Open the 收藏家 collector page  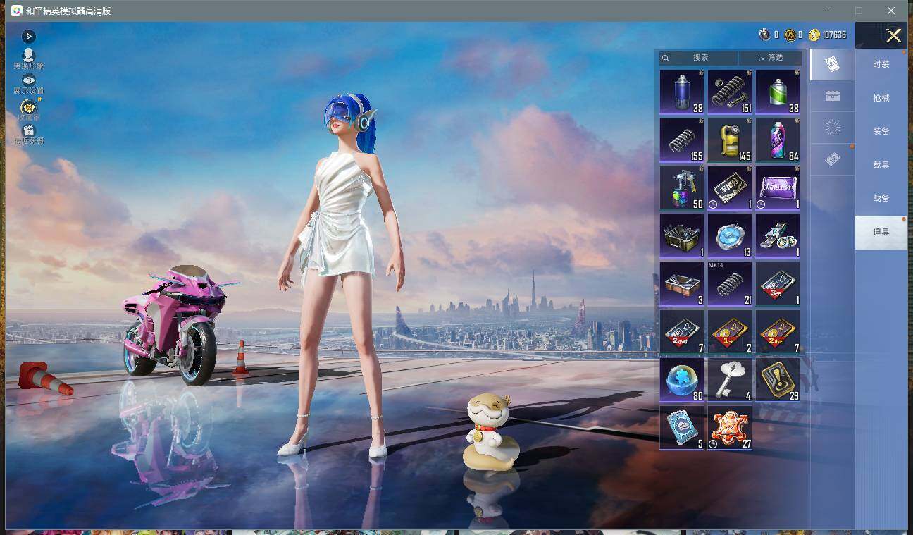(x=28, y=111)
